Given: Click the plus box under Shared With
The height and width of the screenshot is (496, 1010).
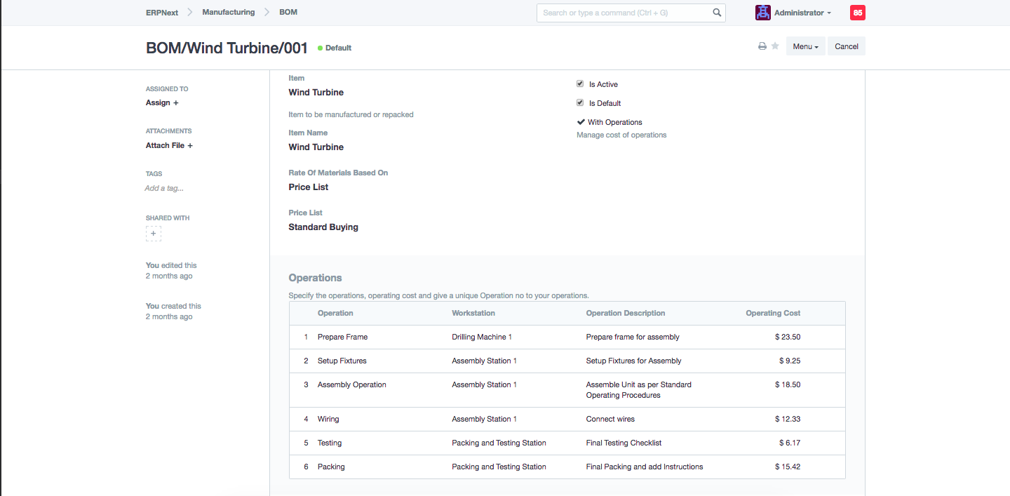Looking at the screenshot, I should 154,234.
